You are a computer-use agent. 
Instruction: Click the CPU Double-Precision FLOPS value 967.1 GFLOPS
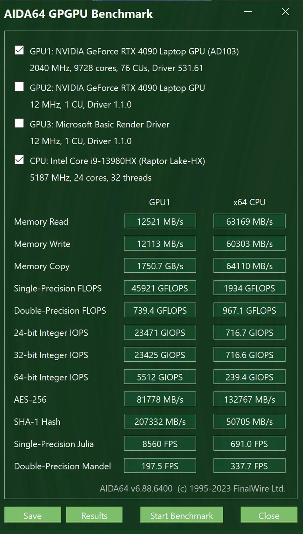coord(250,310)
